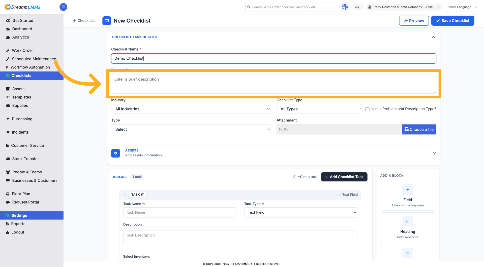Click the H icon on Heading block
Image resolution: width=484 pixels, height=267 pixels.
(x=408, y=221)
